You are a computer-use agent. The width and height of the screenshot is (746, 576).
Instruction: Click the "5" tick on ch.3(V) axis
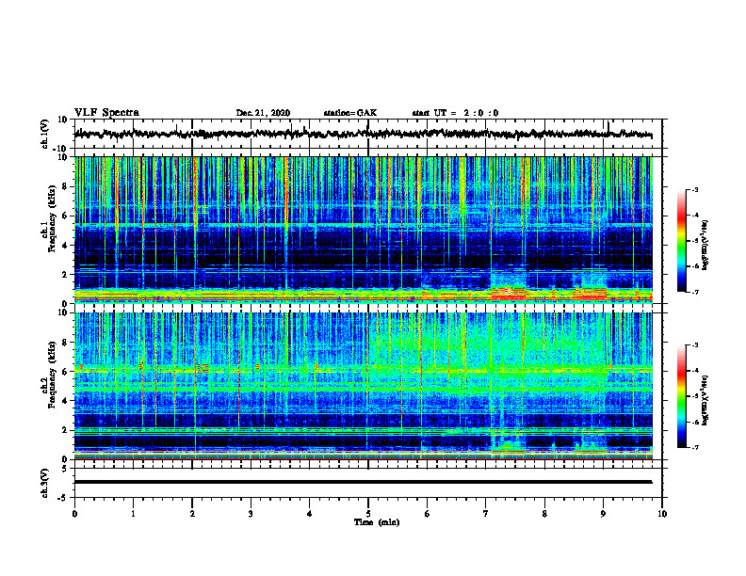65,468
